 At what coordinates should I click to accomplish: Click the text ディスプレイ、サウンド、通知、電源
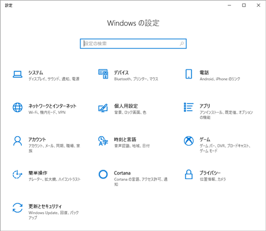54,79
